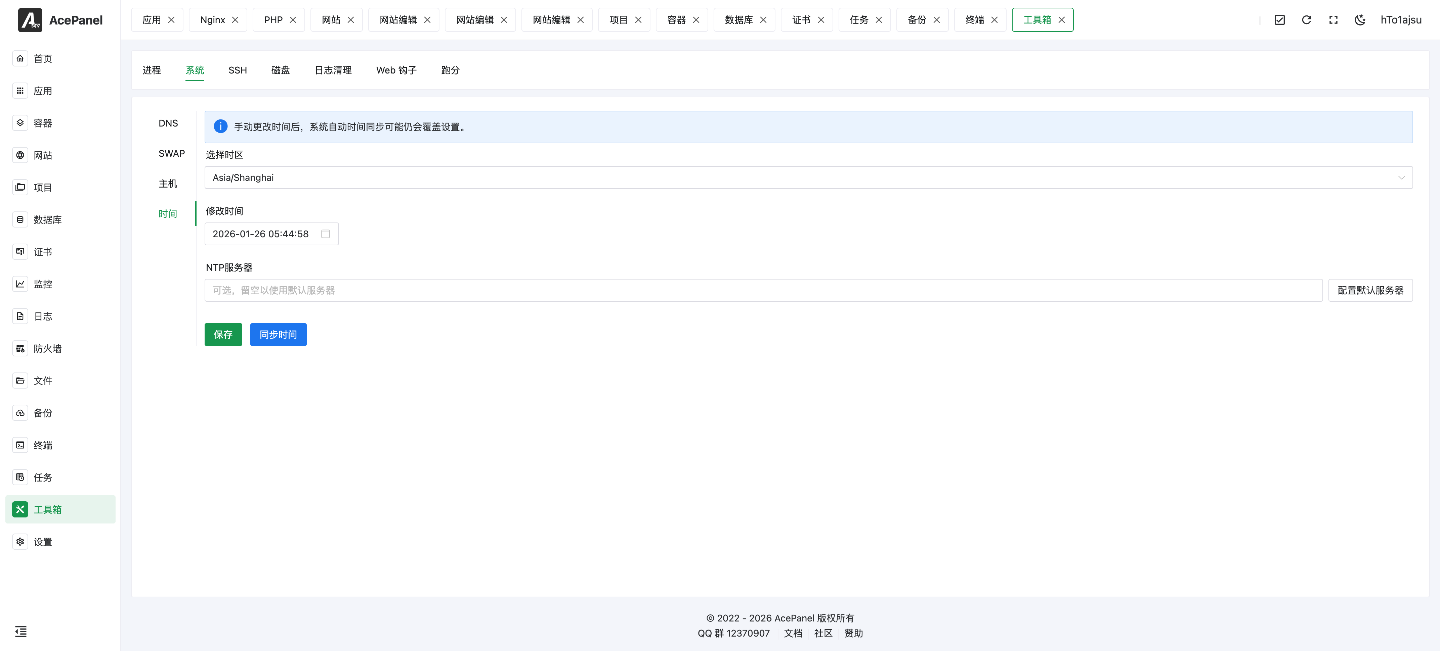This screenshot has height=651, width=1440.
Task: Open the hTo1ajsu user menu
Action: click(x=1401, y=20)
